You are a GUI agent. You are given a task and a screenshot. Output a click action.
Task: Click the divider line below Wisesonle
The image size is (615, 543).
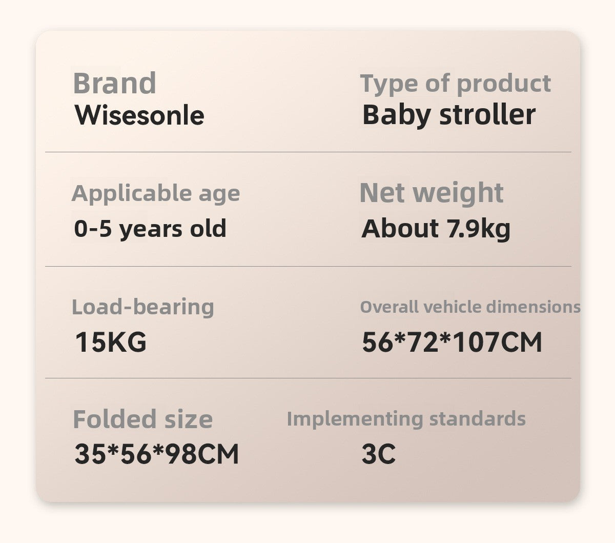coord(307,152)
